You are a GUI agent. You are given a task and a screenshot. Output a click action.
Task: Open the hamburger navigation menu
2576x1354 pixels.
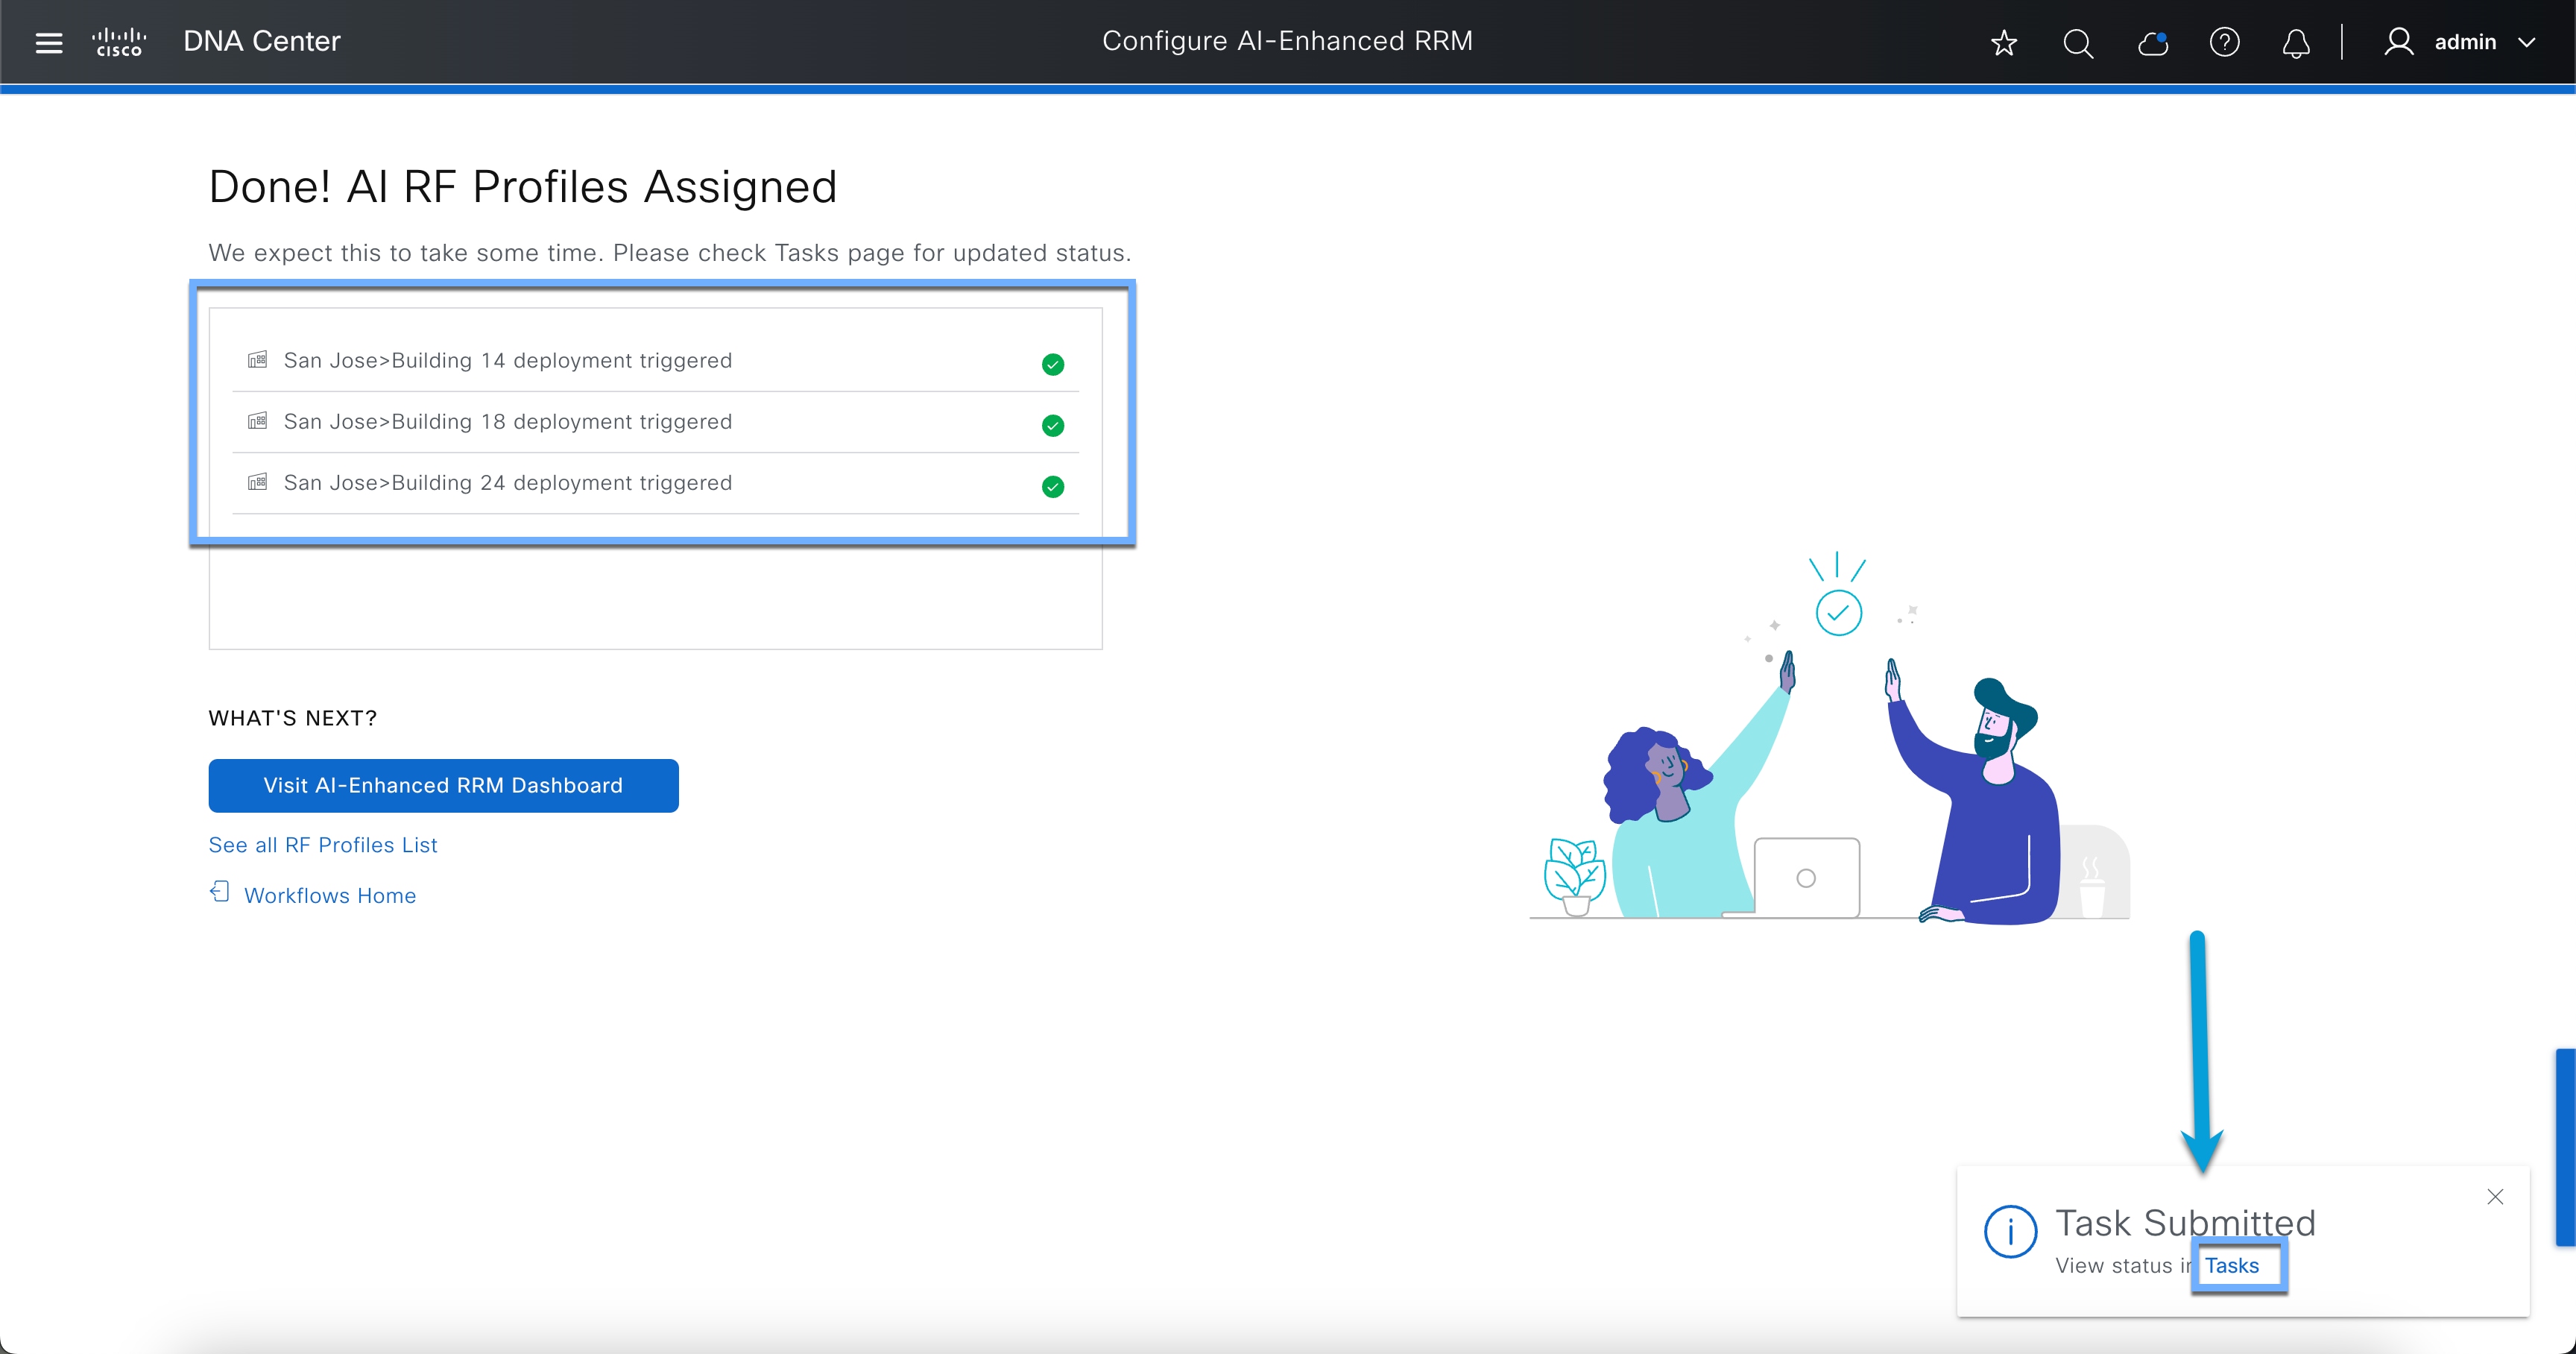coord(48,41)
